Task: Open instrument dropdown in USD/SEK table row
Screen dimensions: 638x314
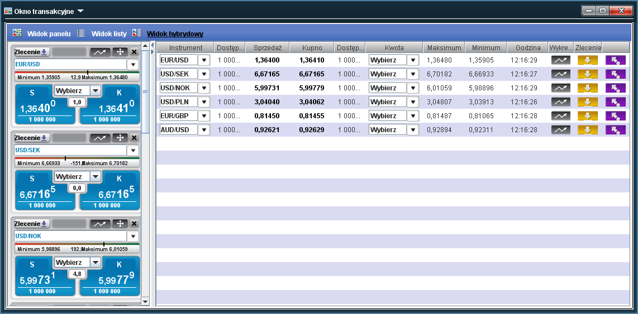Action: tap(204, 74)
